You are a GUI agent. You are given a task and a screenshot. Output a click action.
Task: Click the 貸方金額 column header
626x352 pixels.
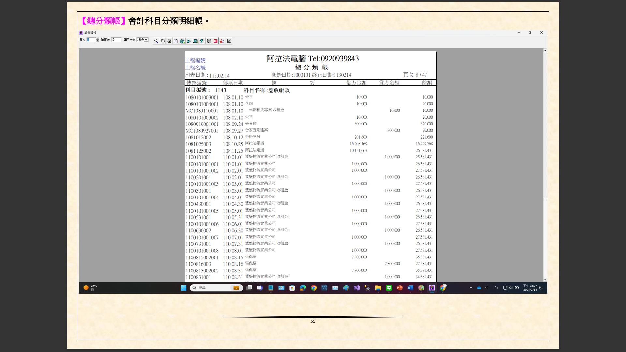(x=389, y=83)
